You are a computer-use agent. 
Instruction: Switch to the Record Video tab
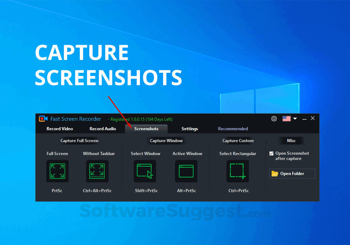(60, 128)
